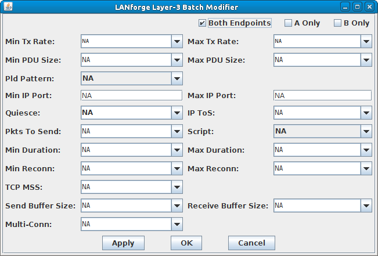Click the 'Receive Buffer Size:' label

click(228, 206)
